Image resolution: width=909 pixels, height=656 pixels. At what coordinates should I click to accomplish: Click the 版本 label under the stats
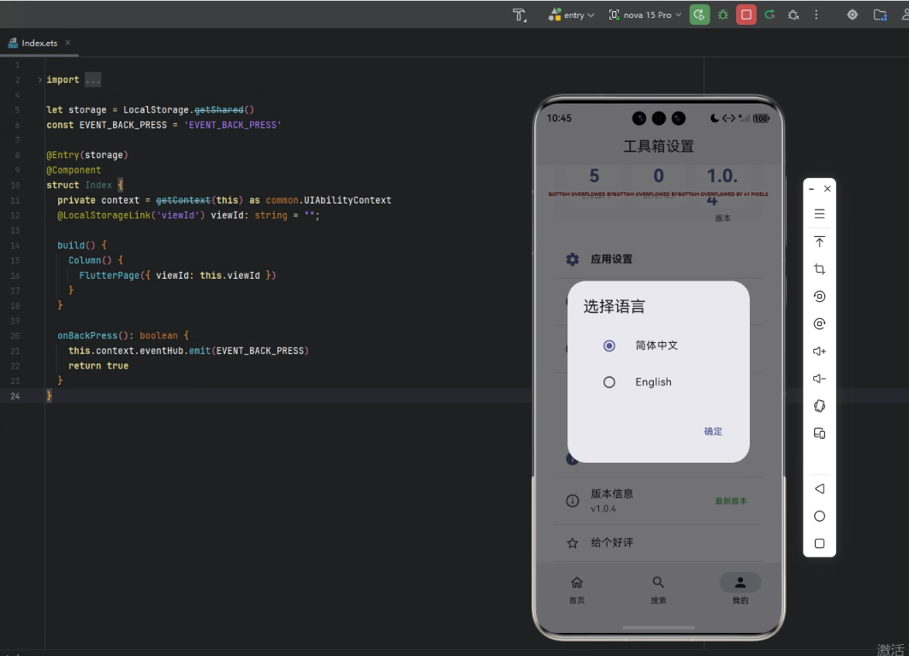point(723,218)
